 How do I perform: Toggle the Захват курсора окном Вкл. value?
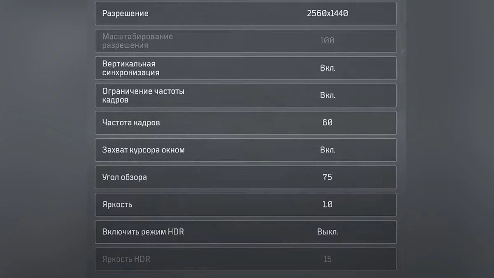click(328, 150)
